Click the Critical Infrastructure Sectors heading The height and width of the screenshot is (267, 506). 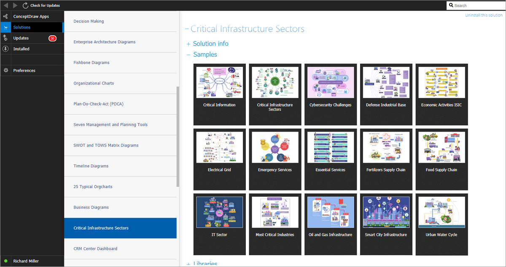coord(248,29)
